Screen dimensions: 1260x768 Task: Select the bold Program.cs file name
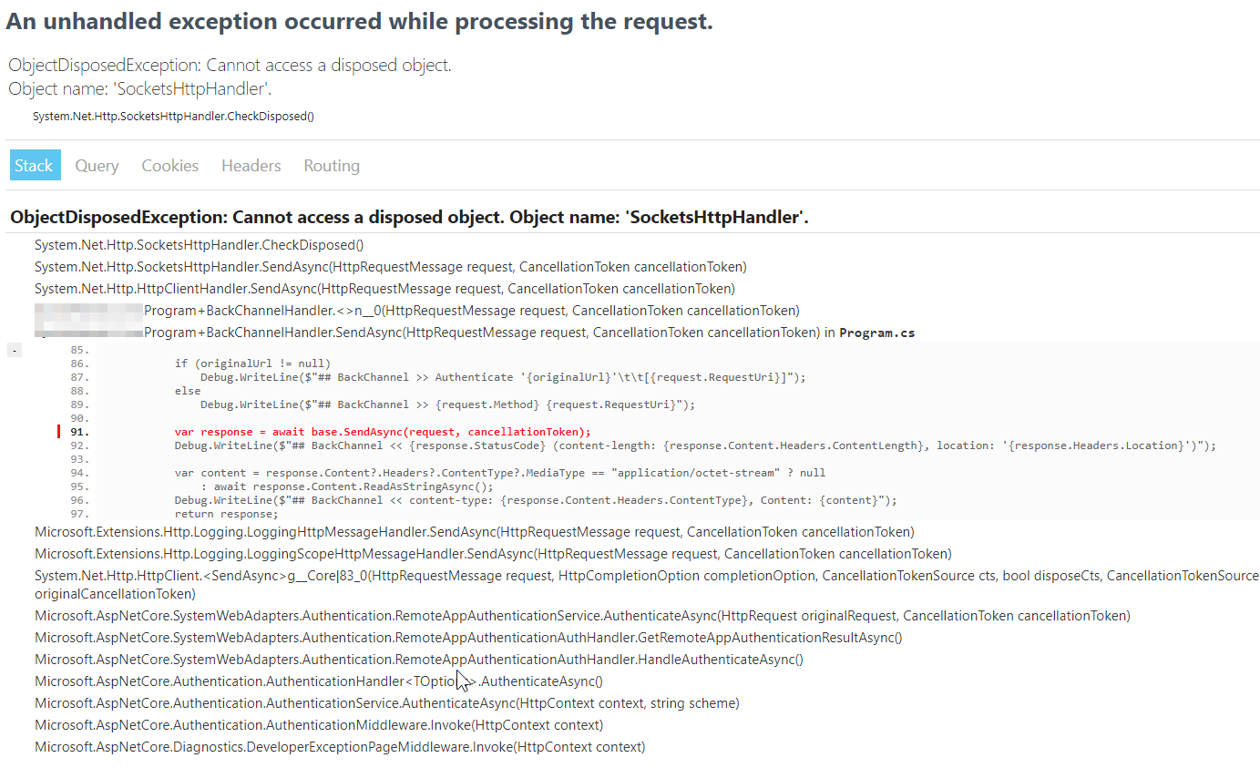pyautogui.click(x=877, y=332)
